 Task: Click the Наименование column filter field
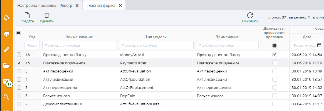79,45
